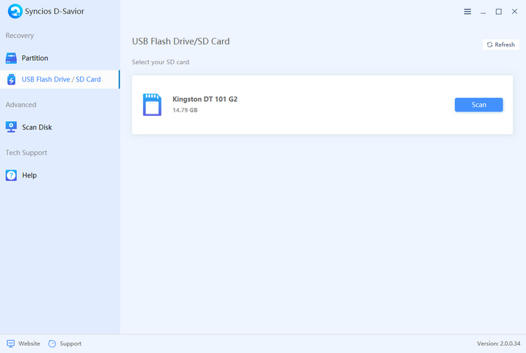Open the Scan Disk label under Advanced
Image resolution: width=526 pixels, height=353 pixels.
pos(37,127)
